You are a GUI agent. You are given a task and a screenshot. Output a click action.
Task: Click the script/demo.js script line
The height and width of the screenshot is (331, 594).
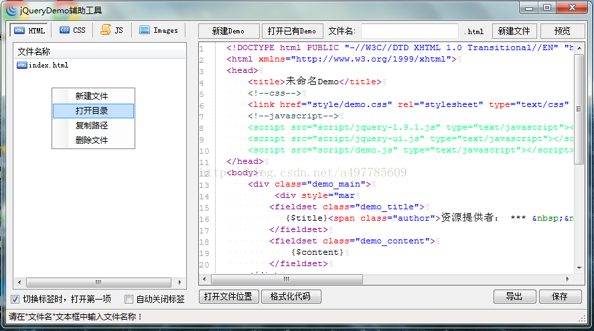point(411,150)
